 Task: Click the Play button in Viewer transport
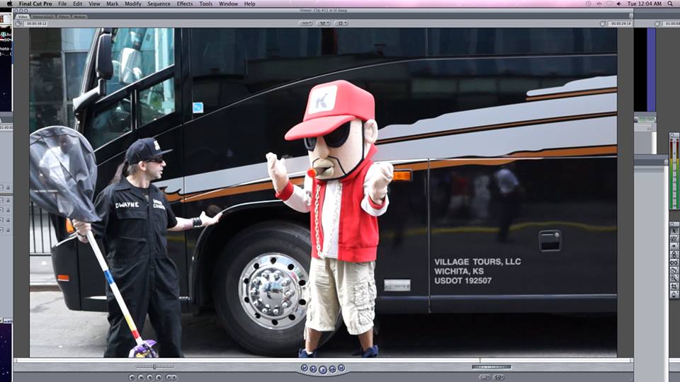[322, 369]
